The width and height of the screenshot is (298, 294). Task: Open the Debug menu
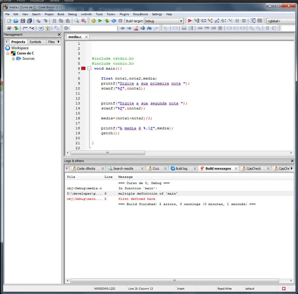[72, 14]
